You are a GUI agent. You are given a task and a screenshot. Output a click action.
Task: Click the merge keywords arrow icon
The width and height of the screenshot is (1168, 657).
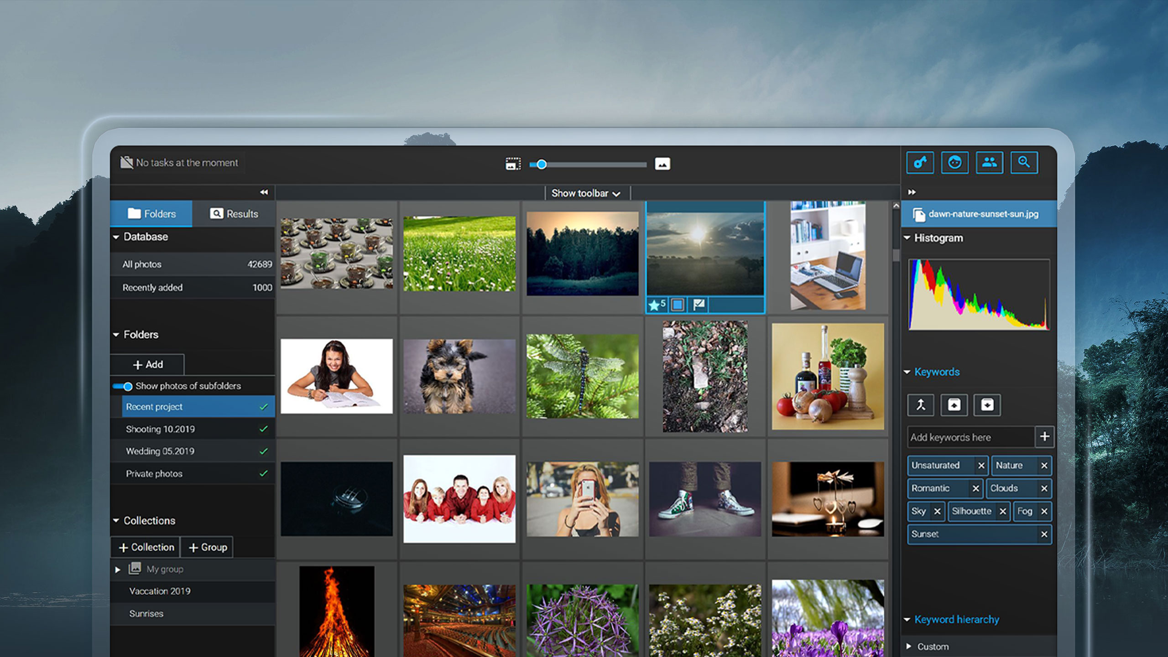(x=921, y=405)
